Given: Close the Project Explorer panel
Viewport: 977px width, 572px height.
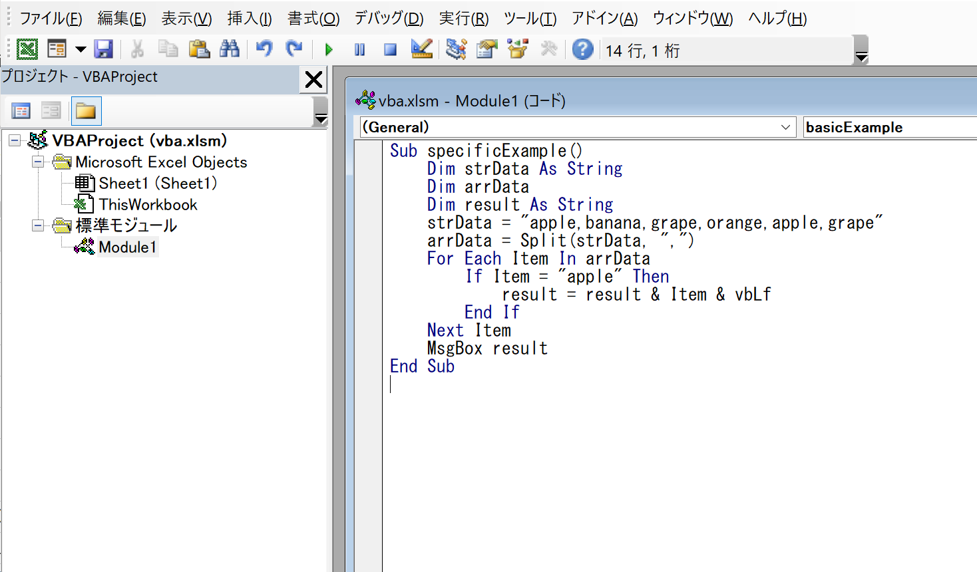Looking at the screenshot, I should pos(313,80).
